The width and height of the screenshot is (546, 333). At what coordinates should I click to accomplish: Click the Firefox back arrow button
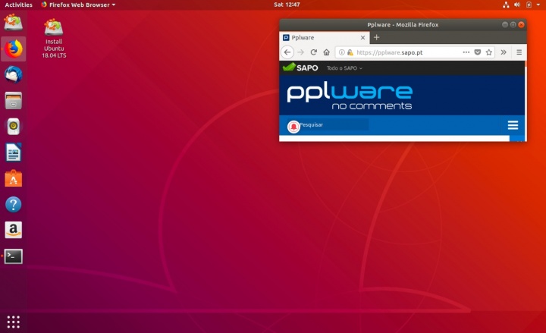tap(287, 52)
